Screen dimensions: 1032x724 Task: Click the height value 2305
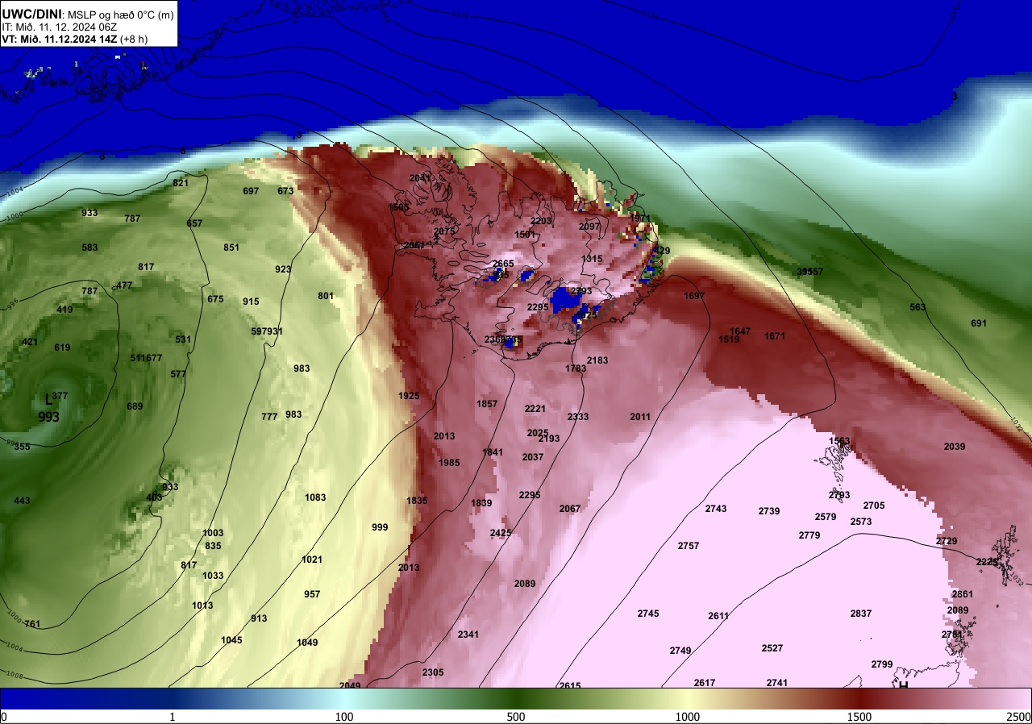tap(433, 672)
